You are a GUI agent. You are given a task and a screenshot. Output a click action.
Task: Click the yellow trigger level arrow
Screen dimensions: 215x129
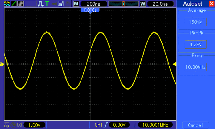point(174,64)
